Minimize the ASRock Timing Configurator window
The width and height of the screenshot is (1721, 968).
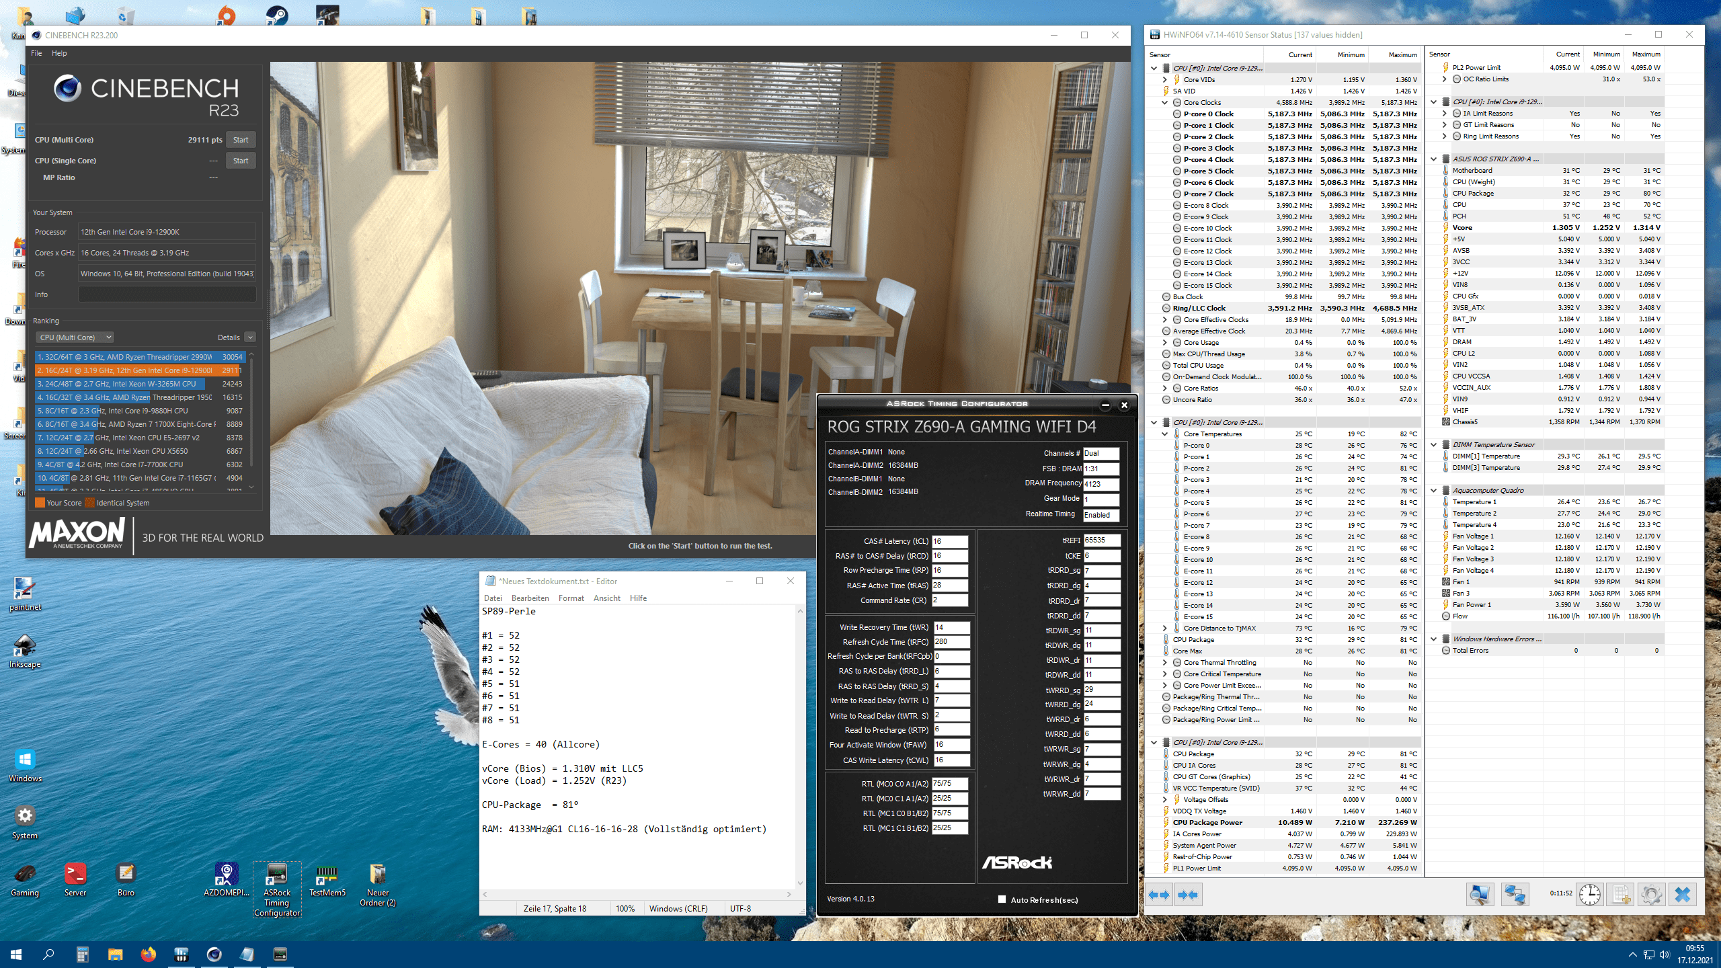(1105, 405)
